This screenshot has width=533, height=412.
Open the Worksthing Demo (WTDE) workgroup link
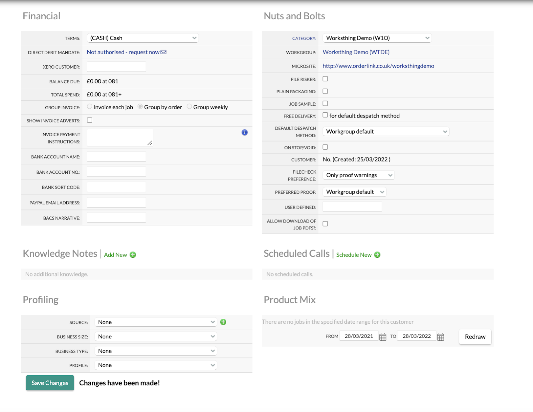pyautogui.click(x=356, y=52)
